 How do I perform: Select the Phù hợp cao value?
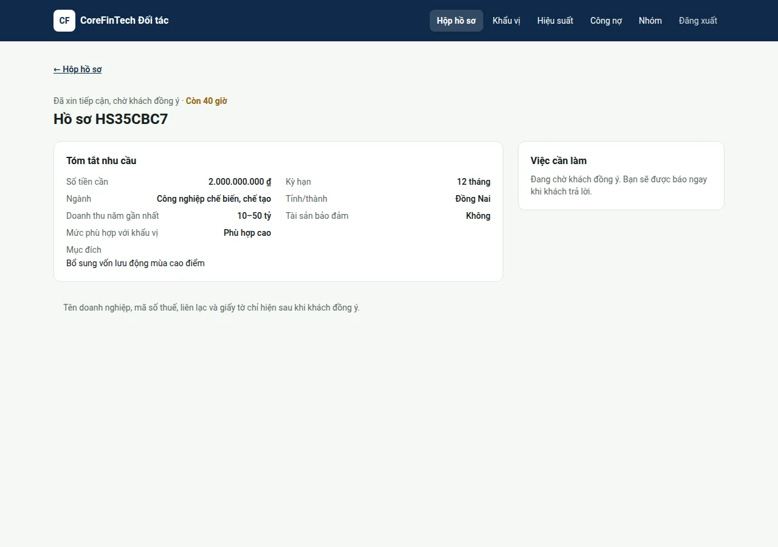point(247,233)
